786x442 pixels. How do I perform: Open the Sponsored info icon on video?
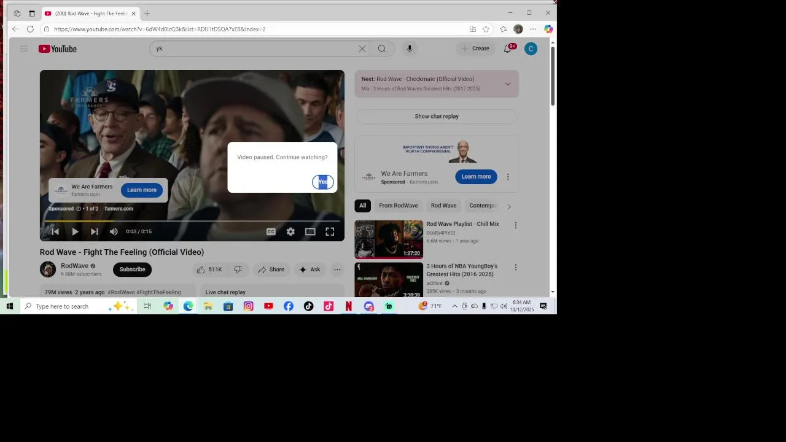click(79, 209)
